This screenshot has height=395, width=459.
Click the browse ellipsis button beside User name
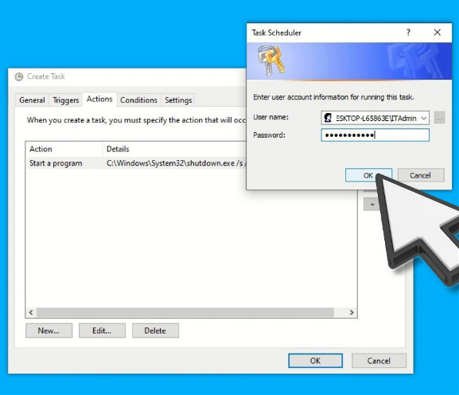click(439, 118)
